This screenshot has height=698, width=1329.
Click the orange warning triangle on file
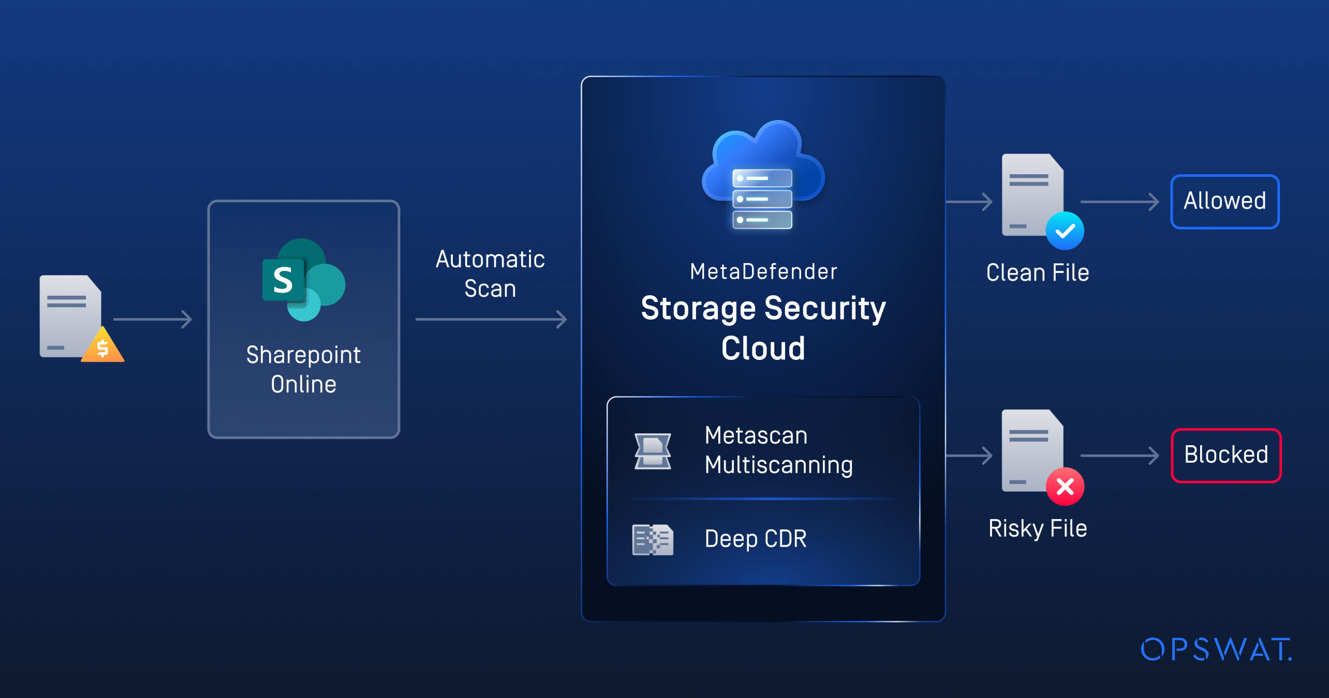[x=103, y=347]
